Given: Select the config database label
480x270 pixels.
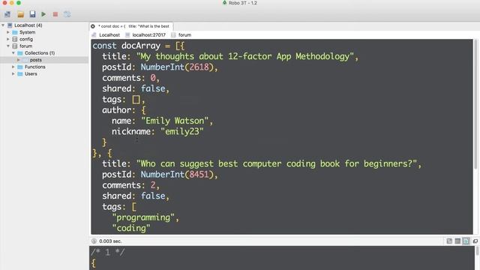Looking at the screenshot, I should point(26,39).
